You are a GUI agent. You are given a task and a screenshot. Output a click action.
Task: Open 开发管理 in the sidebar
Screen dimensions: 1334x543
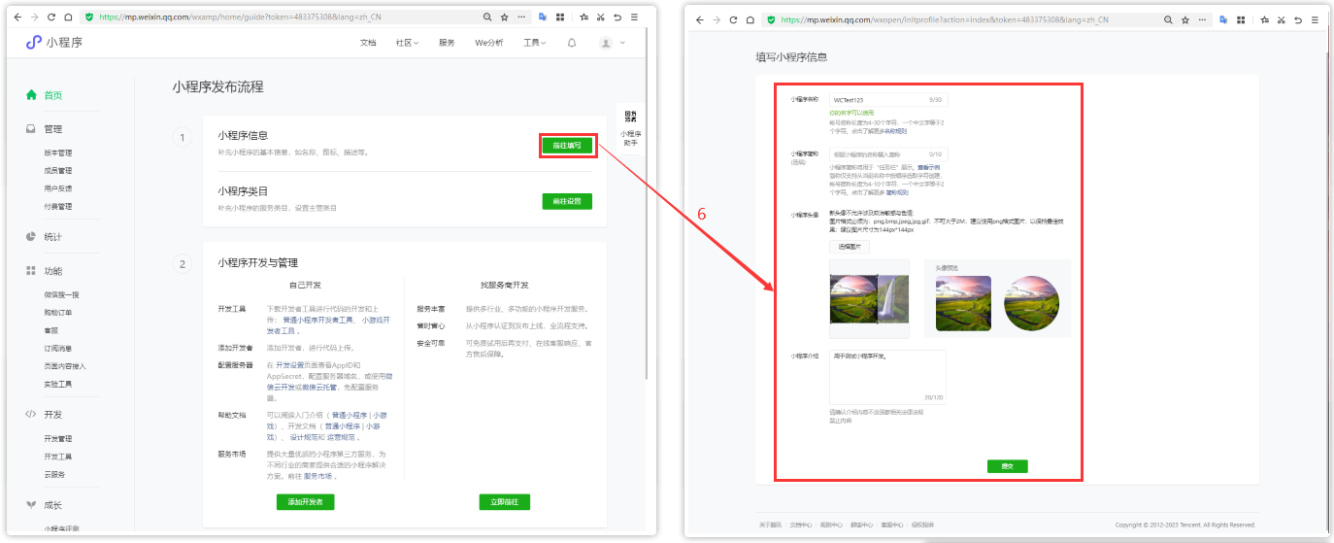coord(58,438)
